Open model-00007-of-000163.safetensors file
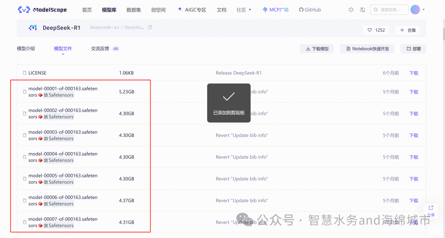This screenshot has height=238, width=445. [63, 222]
